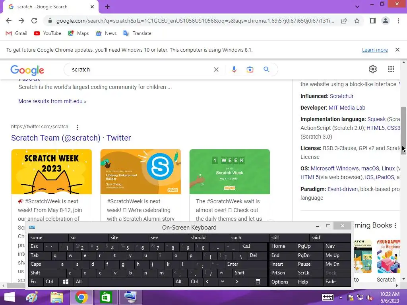Open the Chrome side panel
The width and height of the screenshot is (407, 305).
pos(373,21)
